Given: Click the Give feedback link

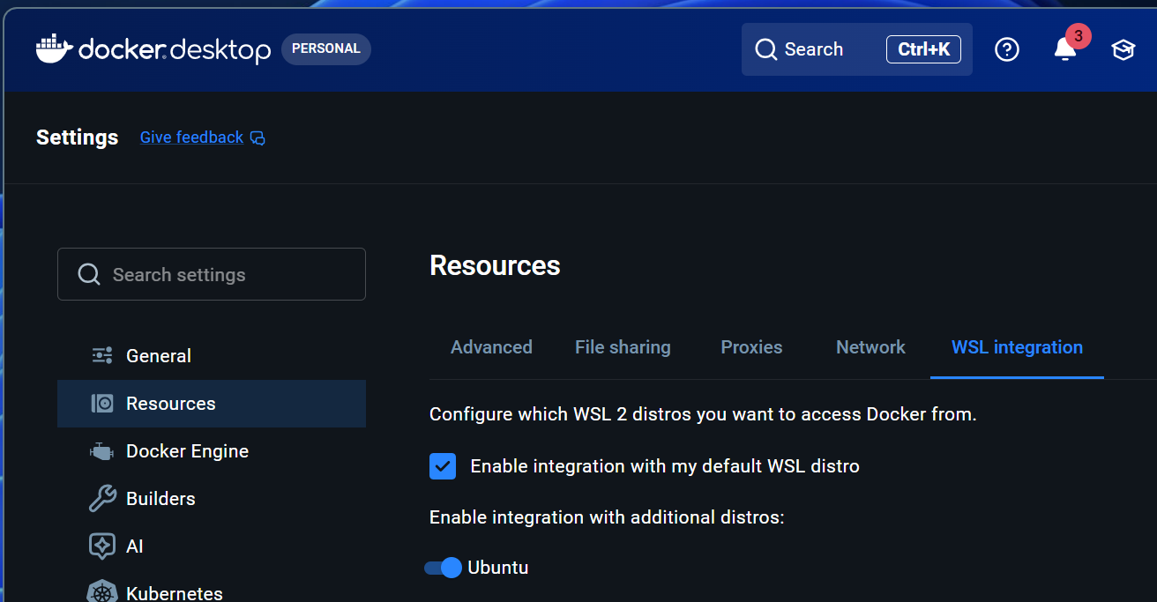Looking at the screenshot, I should [191, 137].
